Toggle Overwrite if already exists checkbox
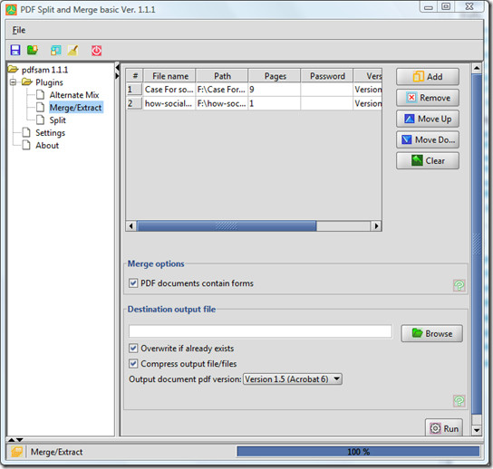 click(133, 348)
